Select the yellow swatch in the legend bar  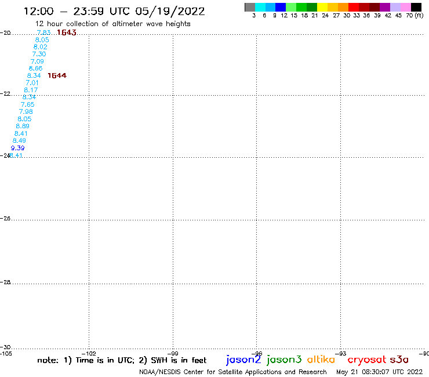click(x=322, y=8)
